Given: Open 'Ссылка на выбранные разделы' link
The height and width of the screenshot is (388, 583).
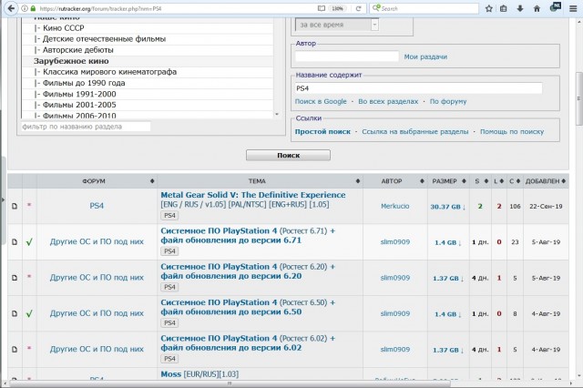Looking at the screenshot, I should coord(415,131).
